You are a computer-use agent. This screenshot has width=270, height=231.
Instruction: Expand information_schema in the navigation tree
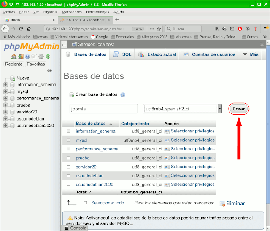click(5, 85)
